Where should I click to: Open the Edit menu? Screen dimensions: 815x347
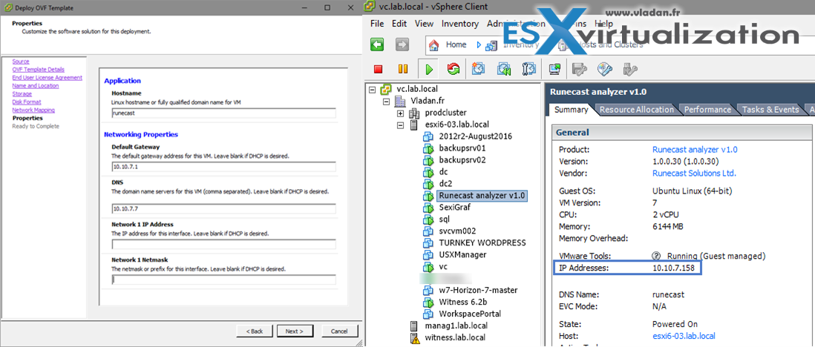click(x=399, y=24)
